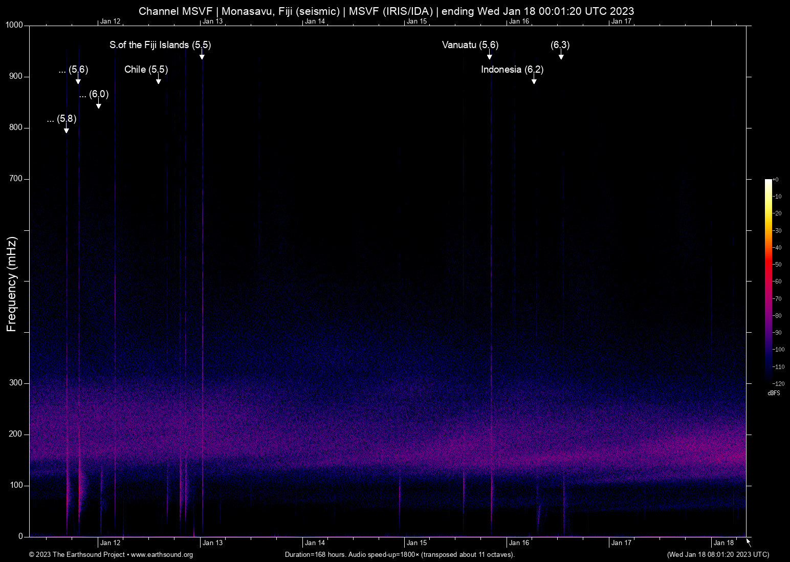Image resolution: width=790 pixels, height=562 pixels.
Task: Toggle the Chile (5.5) label text
Action: coord(147,70)
